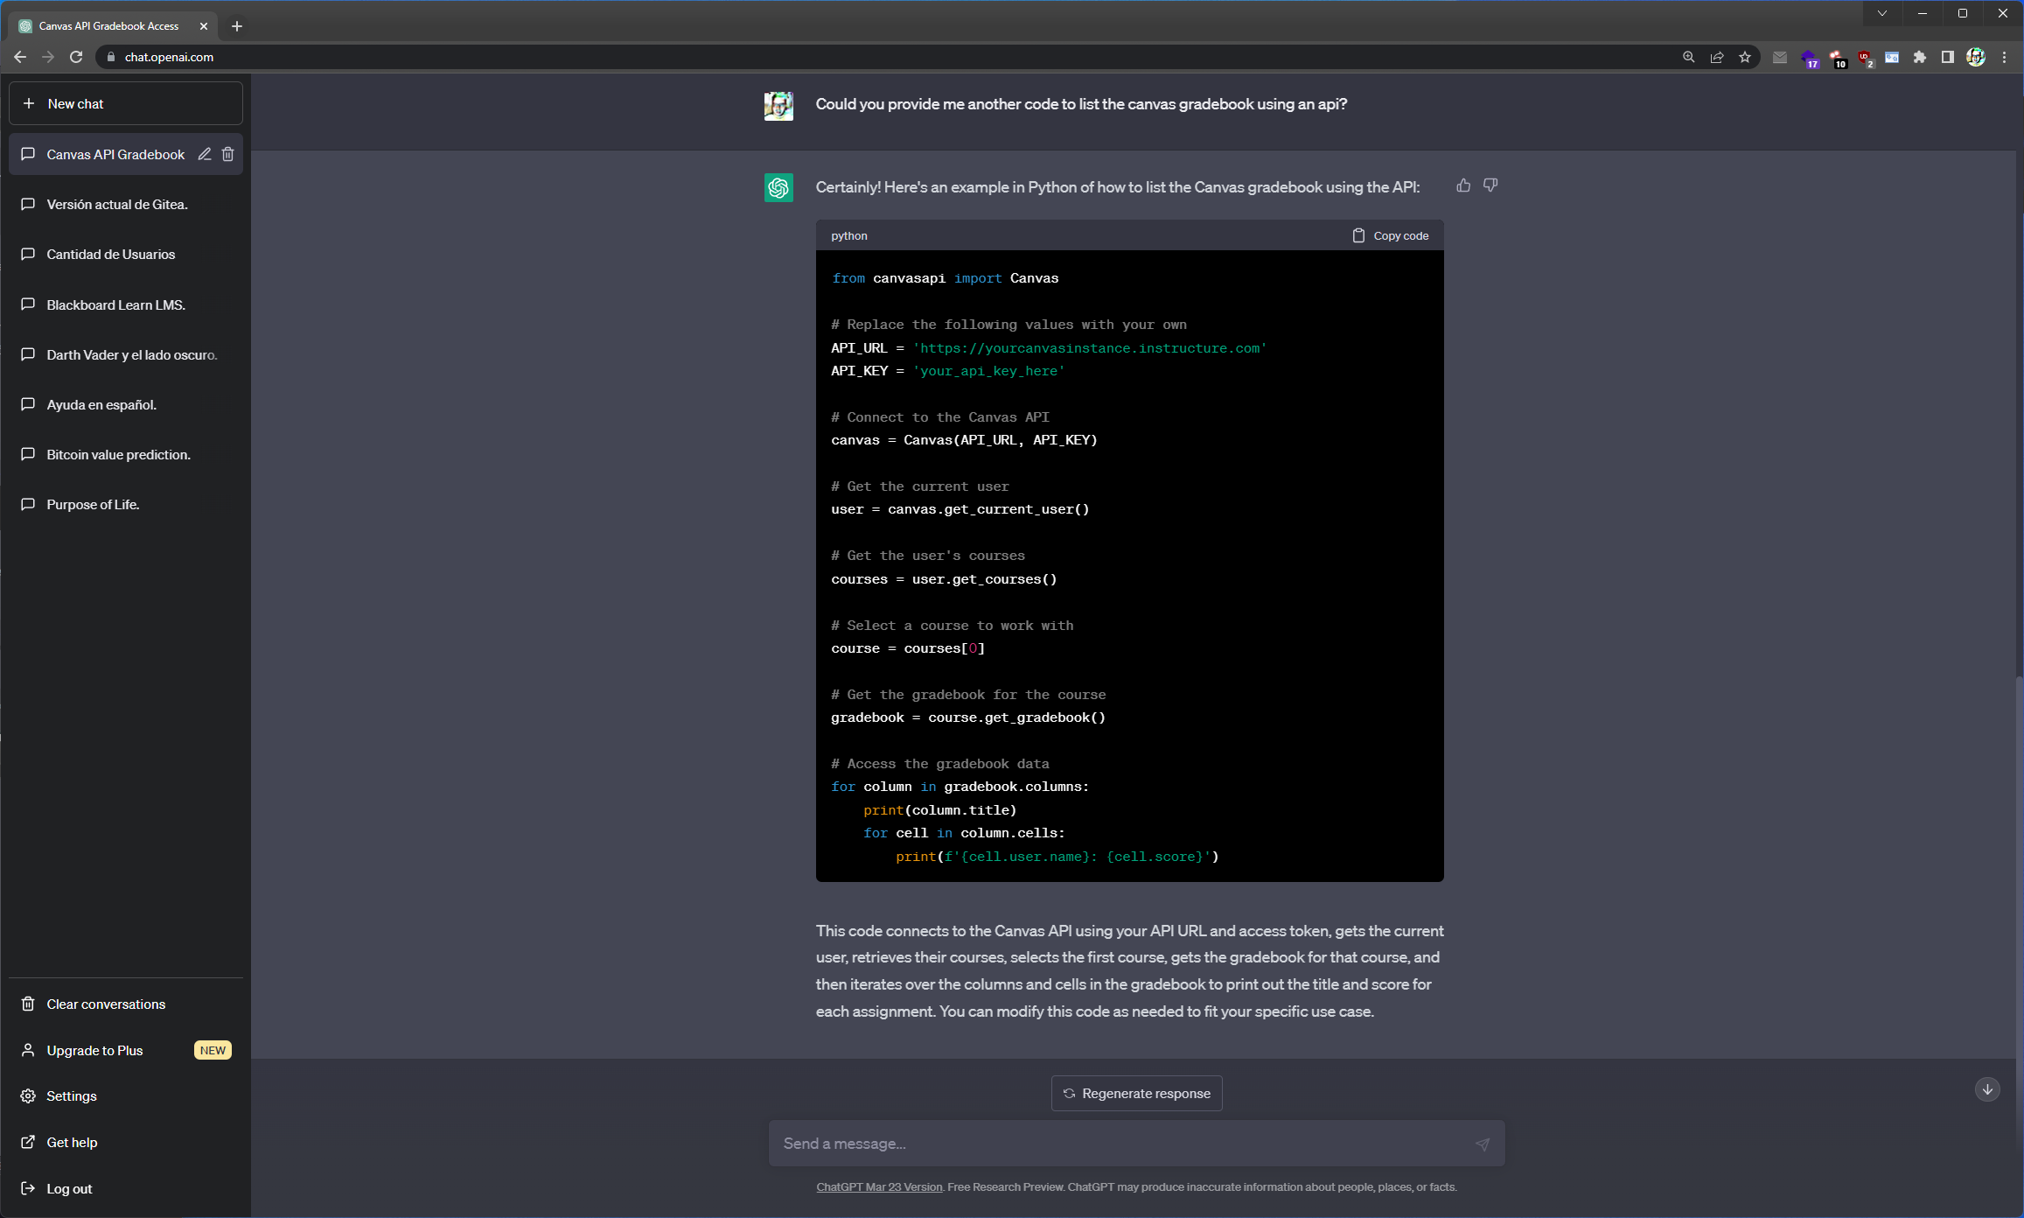The height and width of the screenshot is (1218, 2024).
Task: Open the Chrome profile avatar menu
Action: [1976, 57]
